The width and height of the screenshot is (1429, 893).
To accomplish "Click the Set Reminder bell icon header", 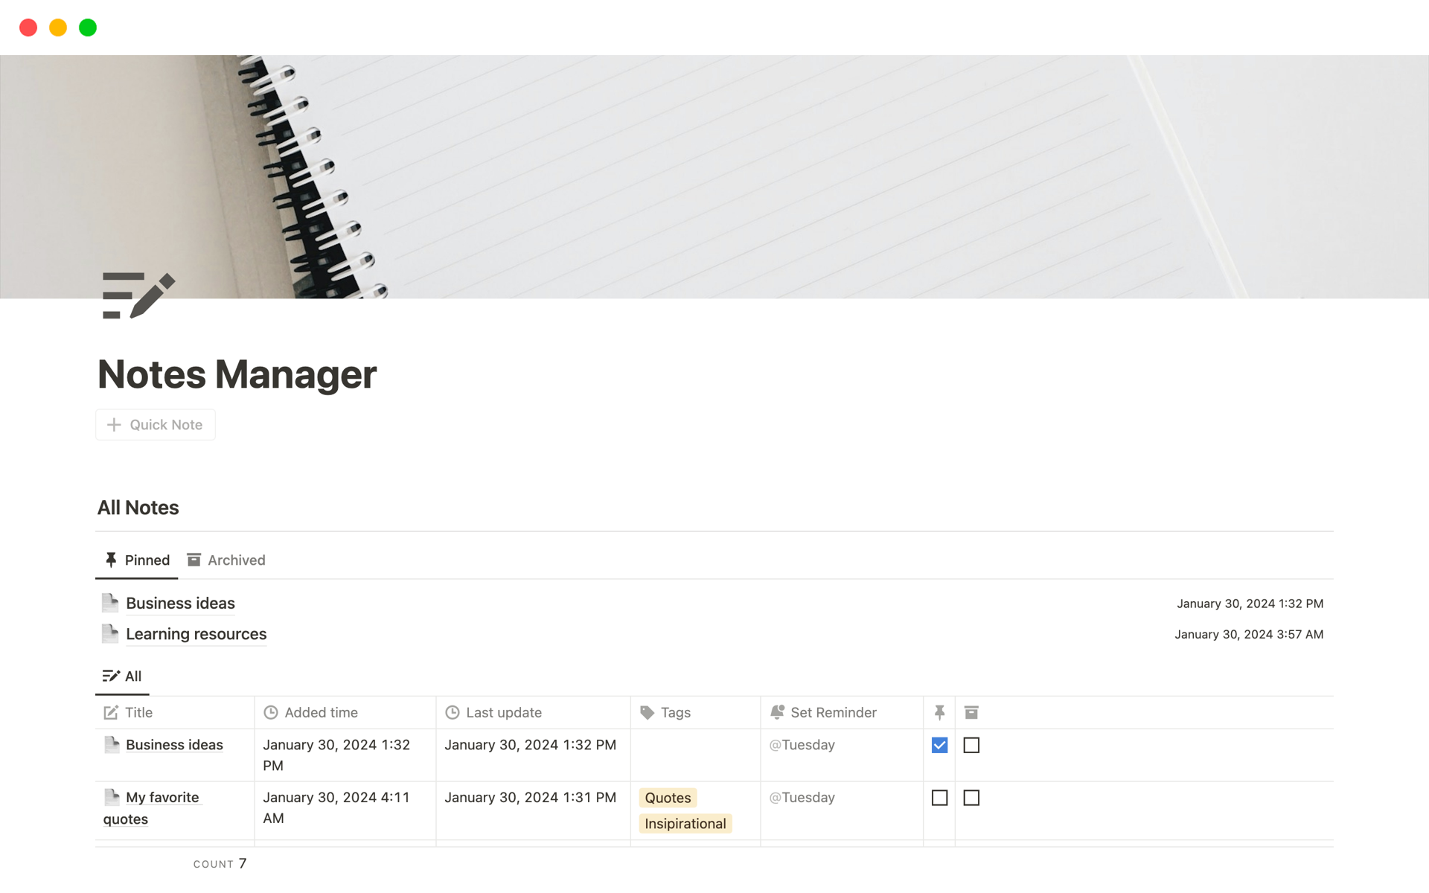I will point(778,712).
